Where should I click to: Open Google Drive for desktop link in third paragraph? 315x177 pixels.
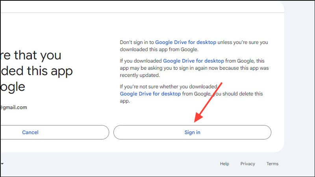(x=150, y=94)
